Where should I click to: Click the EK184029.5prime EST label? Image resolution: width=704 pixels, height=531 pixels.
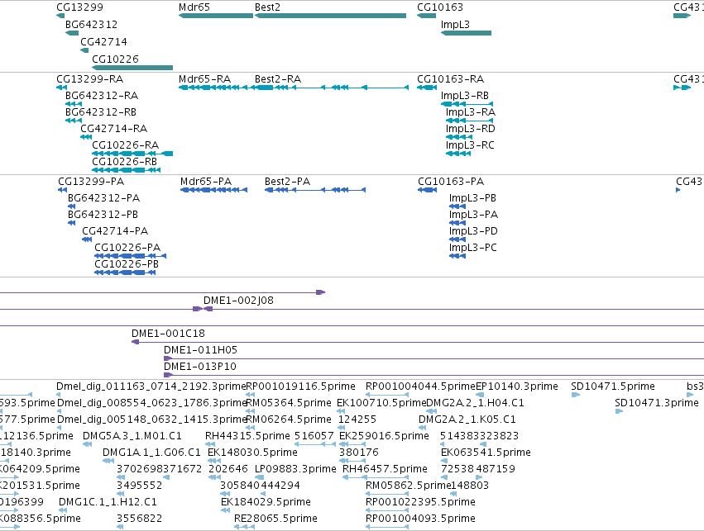(x=266, y=502)
